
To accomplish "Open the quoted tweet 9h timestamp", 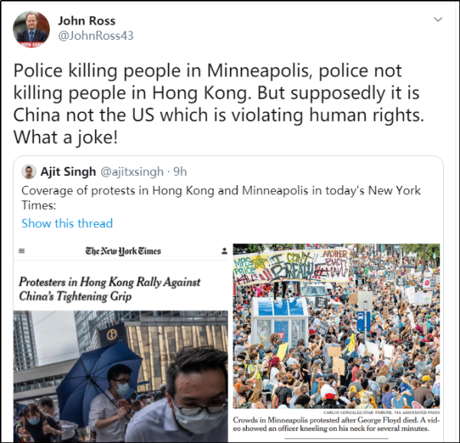I will click(180, 171).
